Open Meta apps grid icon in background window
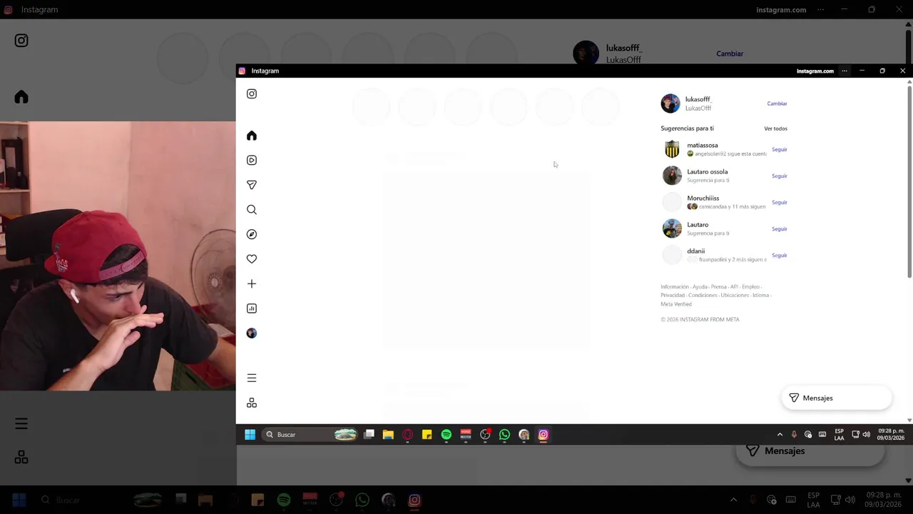 point(21,457)
